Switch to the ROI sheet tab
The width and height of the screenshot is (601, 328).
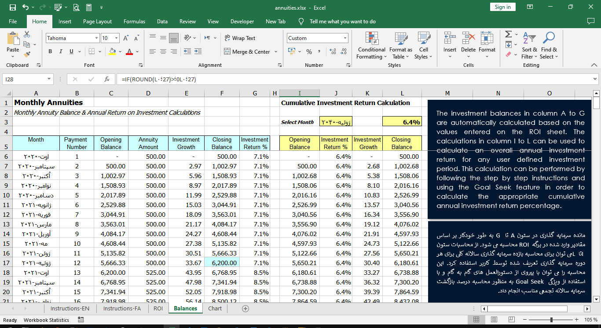point(158,309)
